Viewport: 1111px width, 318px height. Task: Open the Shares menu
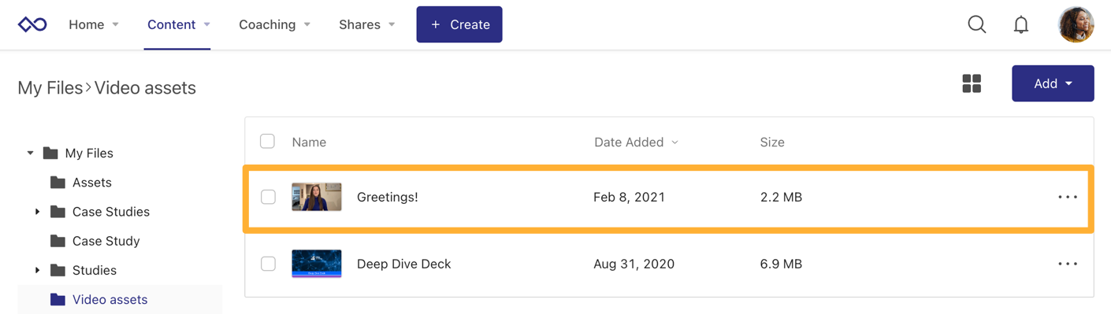(x=366, y=24)
